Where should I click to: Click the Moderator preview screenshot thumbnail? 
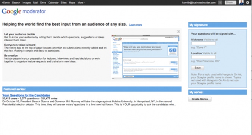[x=145, y=57]
